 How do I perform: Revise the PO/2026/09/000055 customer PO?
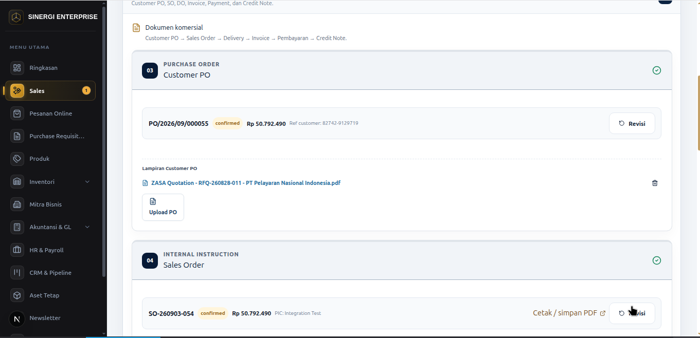click(632, 123)
